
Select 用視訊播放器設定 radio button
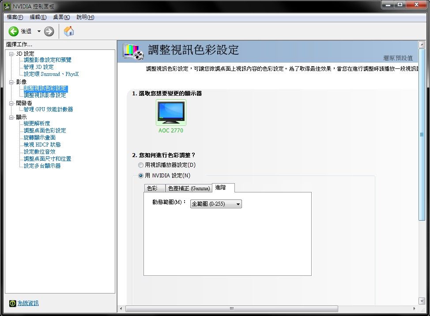pyautogui.click(x=141, y=165)
